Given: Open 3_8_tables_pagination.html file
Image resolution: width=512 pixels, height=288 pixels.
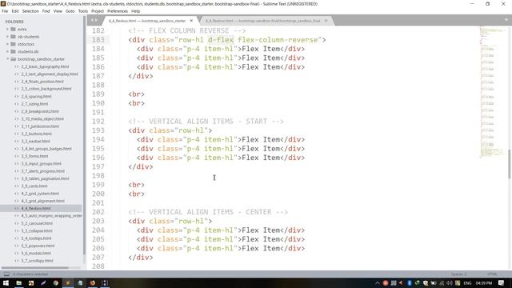Looking at the screenshot, I should coord(45,178).
